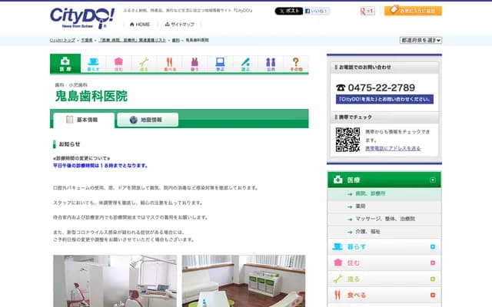
Task: Open 千葉県 breadcrumb link
Action: (x=87, y=40)
